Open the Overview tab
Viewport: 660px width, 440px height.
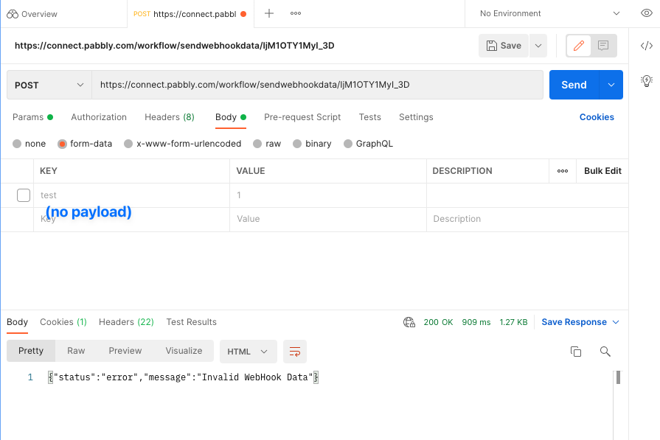click(32, 14)
